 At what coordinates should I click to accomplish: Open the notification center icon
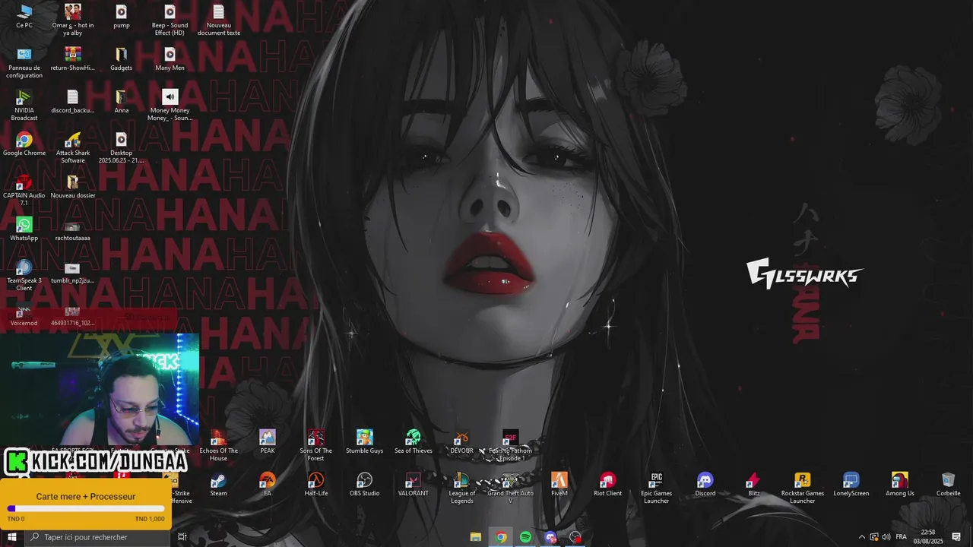[x=957, y=537]
